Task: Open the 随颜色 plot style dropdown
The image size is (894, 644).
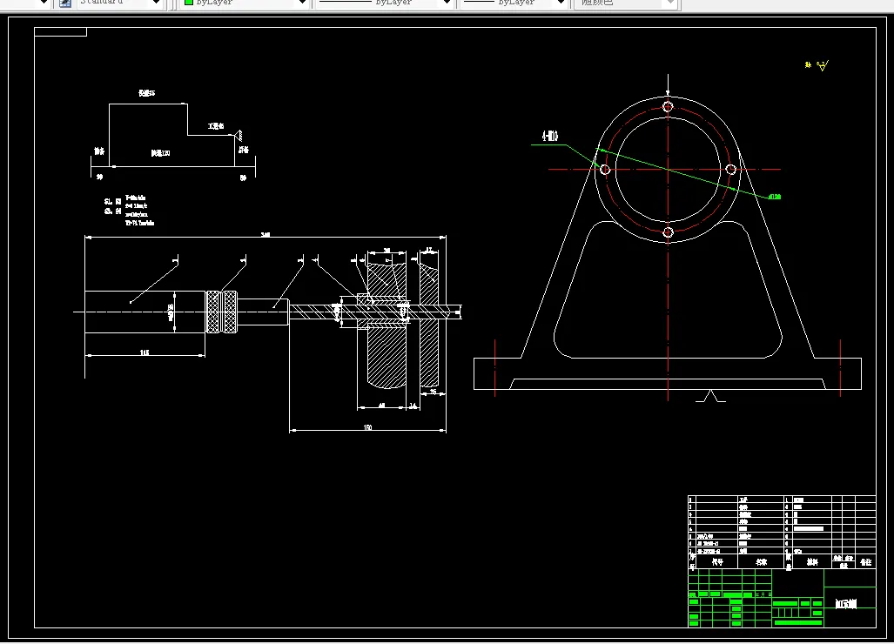Action: pos(626,3)
